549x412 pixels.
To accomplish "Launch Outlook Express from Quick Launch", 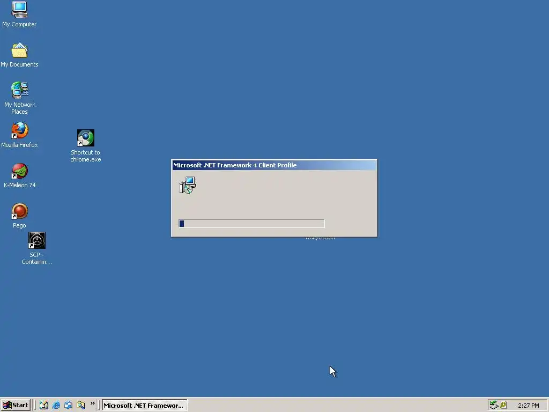I will pyautogui.click(x=68, y=405).
